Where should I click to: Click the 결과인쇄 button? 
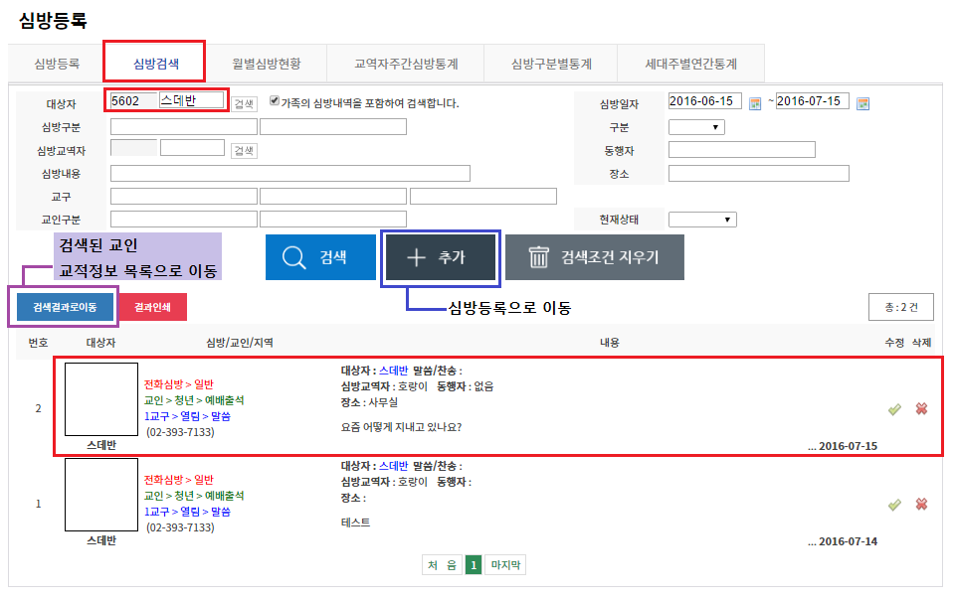(152, 307)
